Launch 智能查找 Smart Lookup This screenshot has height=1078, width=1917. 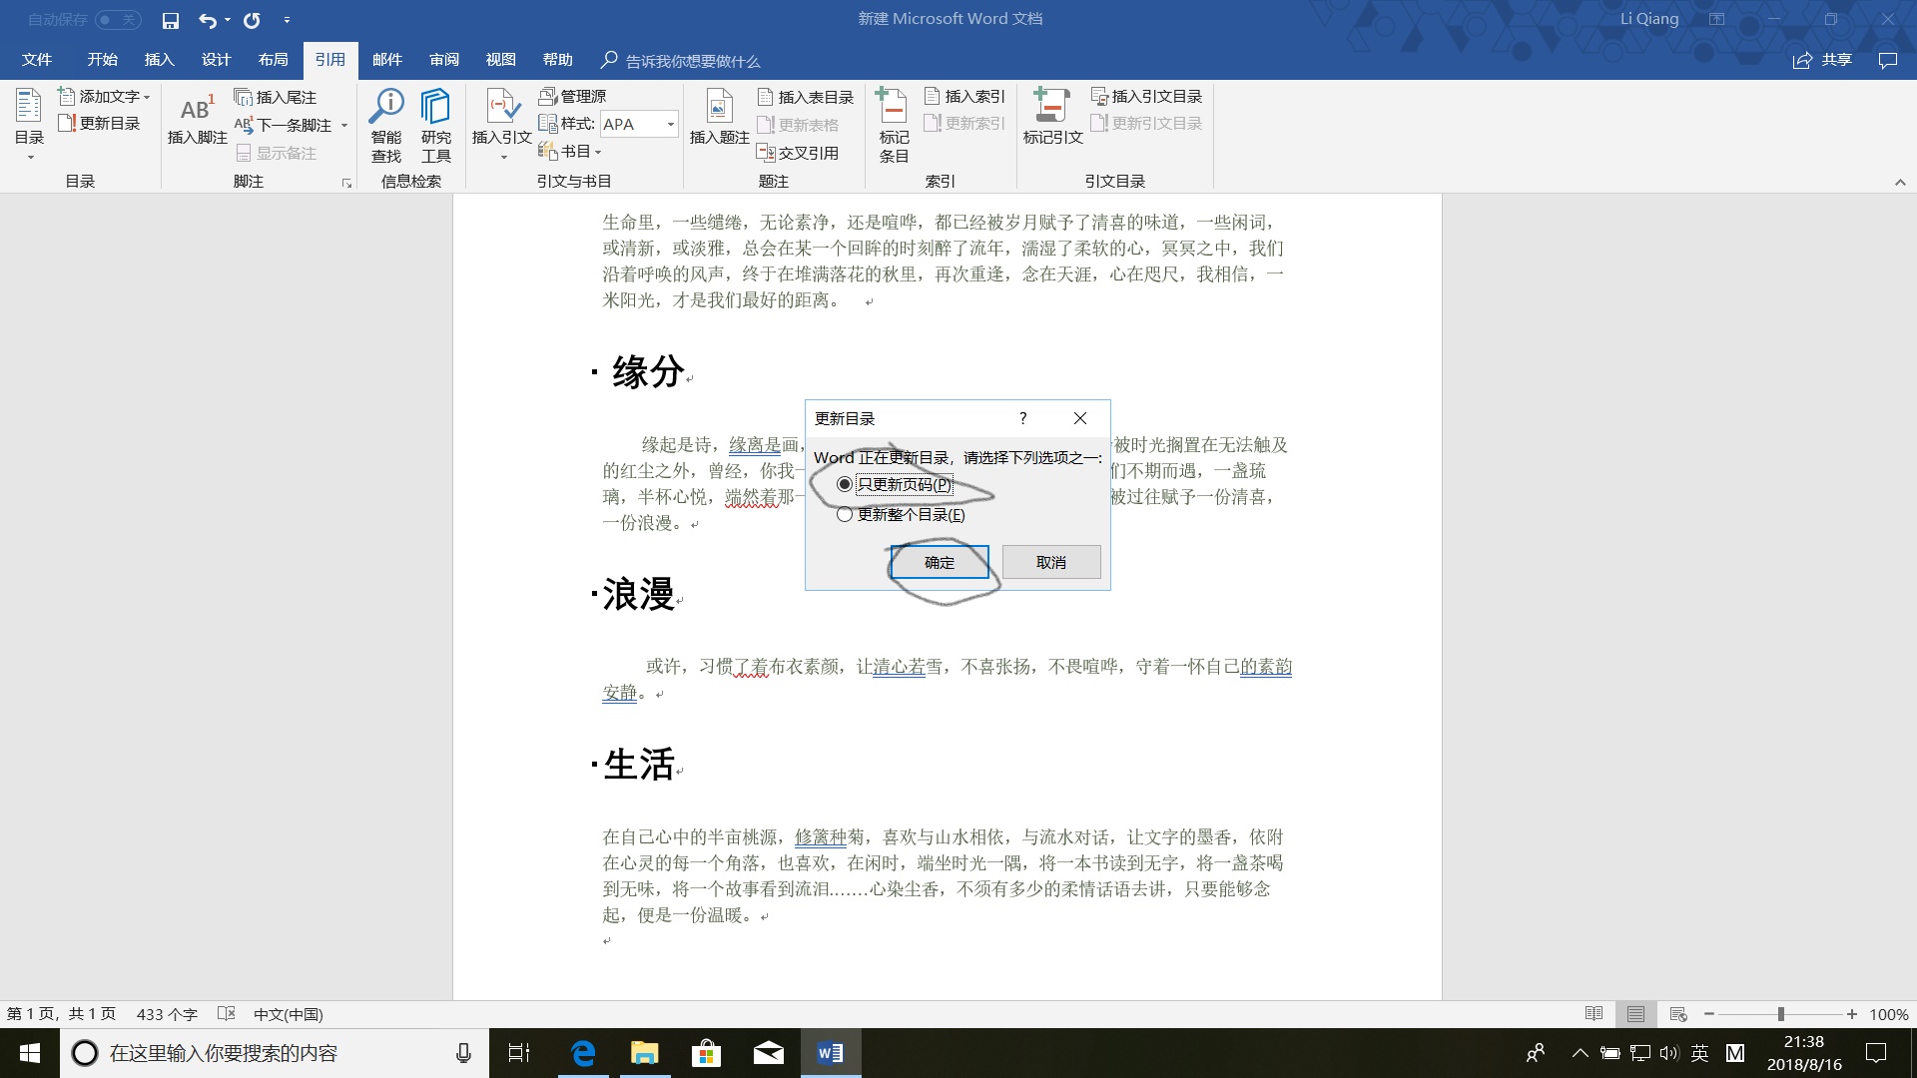386,125
